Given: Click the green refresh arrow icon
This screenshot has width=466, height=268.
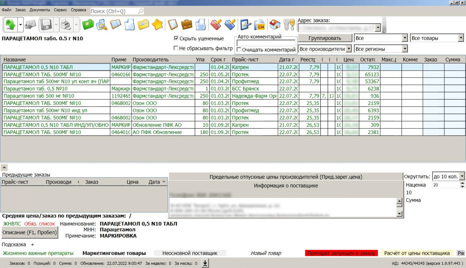Looking at the screenshot, I should coord(10,25).
